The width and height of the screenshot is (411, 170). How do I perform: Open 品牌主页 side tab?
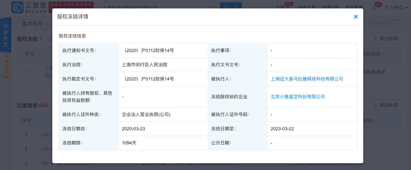6,66
